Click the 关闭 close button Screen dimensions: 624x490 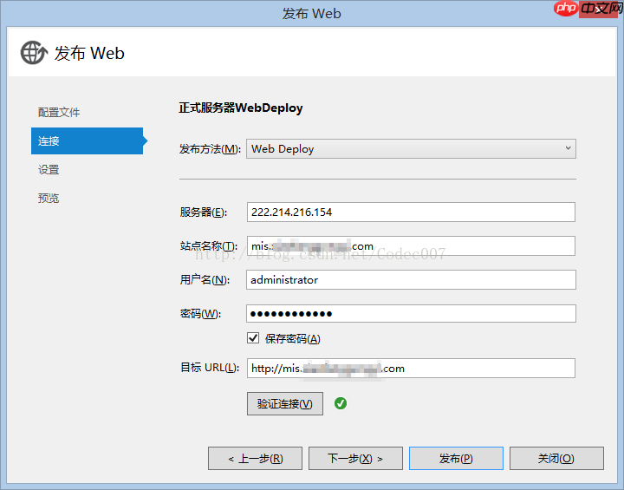[x=556, y=458]
